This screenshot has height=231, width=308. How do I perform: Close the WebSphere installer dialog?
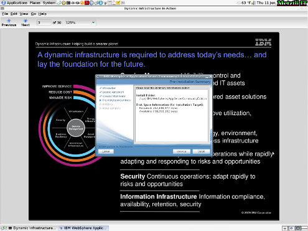click(210, 77)
